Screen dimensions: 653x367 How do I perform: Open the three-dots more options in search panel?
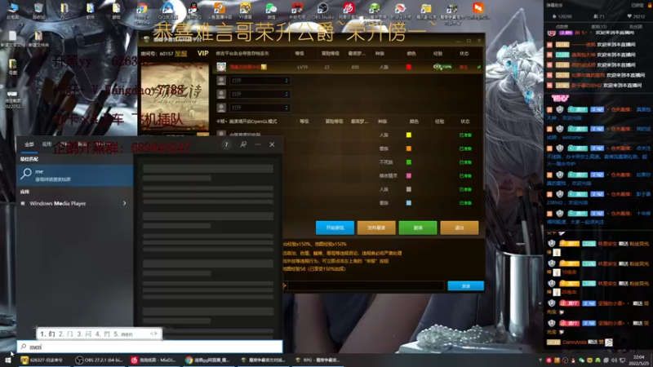[258, 144]
